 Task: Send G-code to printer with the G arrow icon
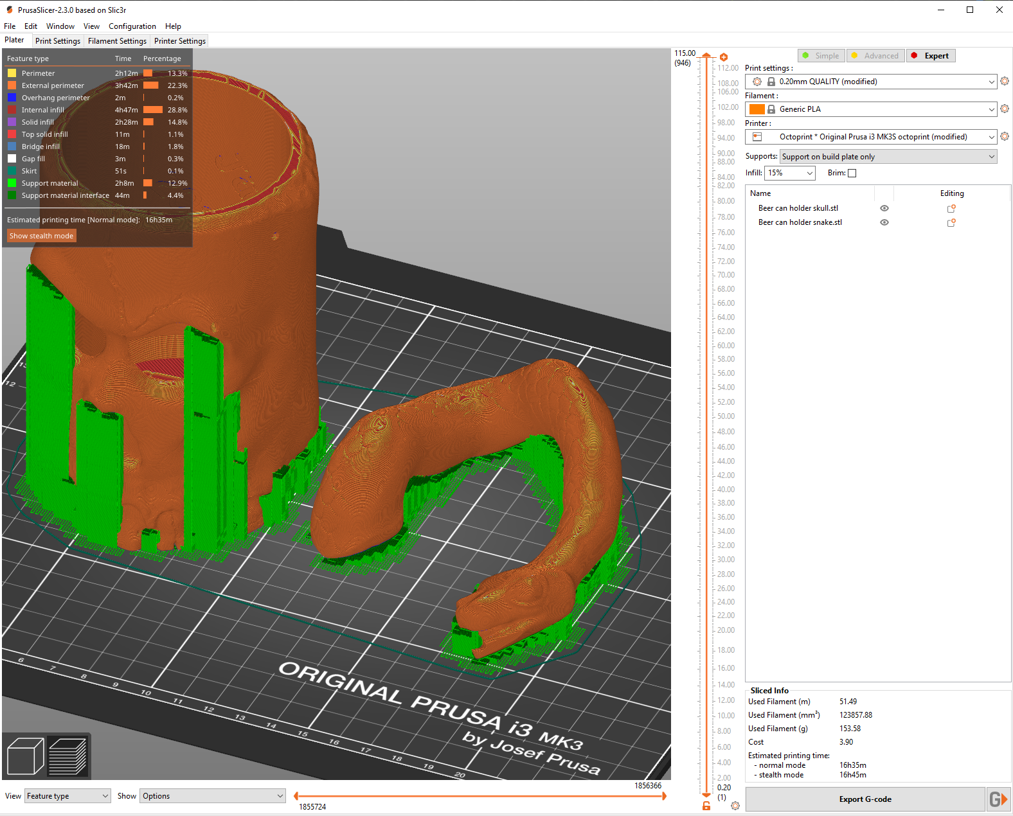[998, 799]
